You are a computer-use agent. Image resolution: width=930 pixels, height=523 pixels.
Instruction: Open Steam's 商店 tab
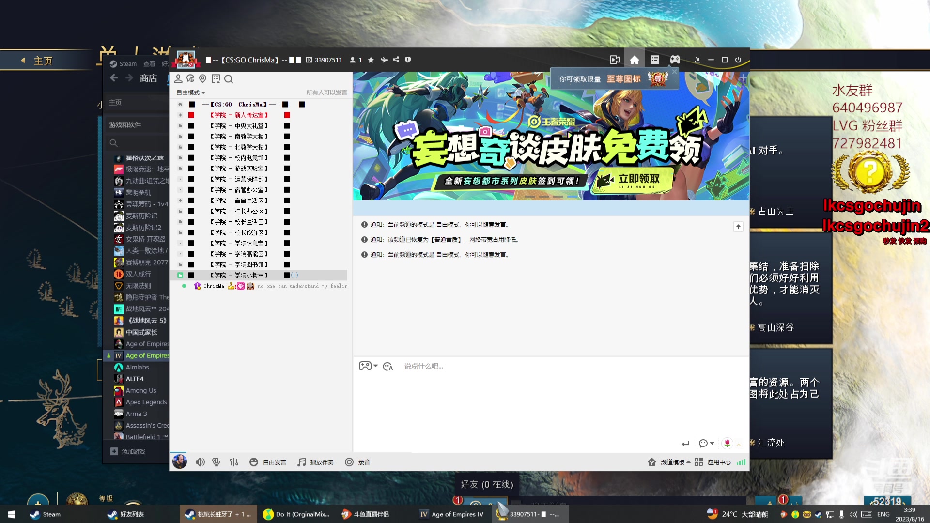point(149,78)
